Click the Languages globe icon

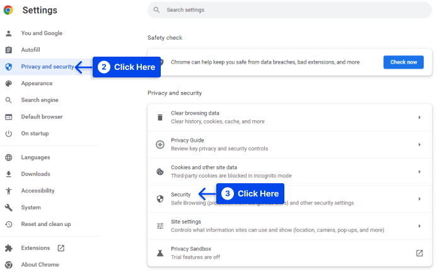click(9, 157)
